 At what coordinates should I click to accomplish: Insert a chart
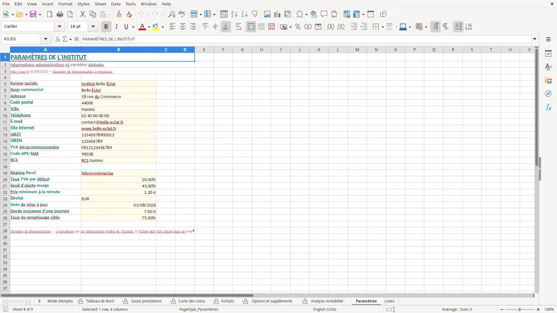278,14
